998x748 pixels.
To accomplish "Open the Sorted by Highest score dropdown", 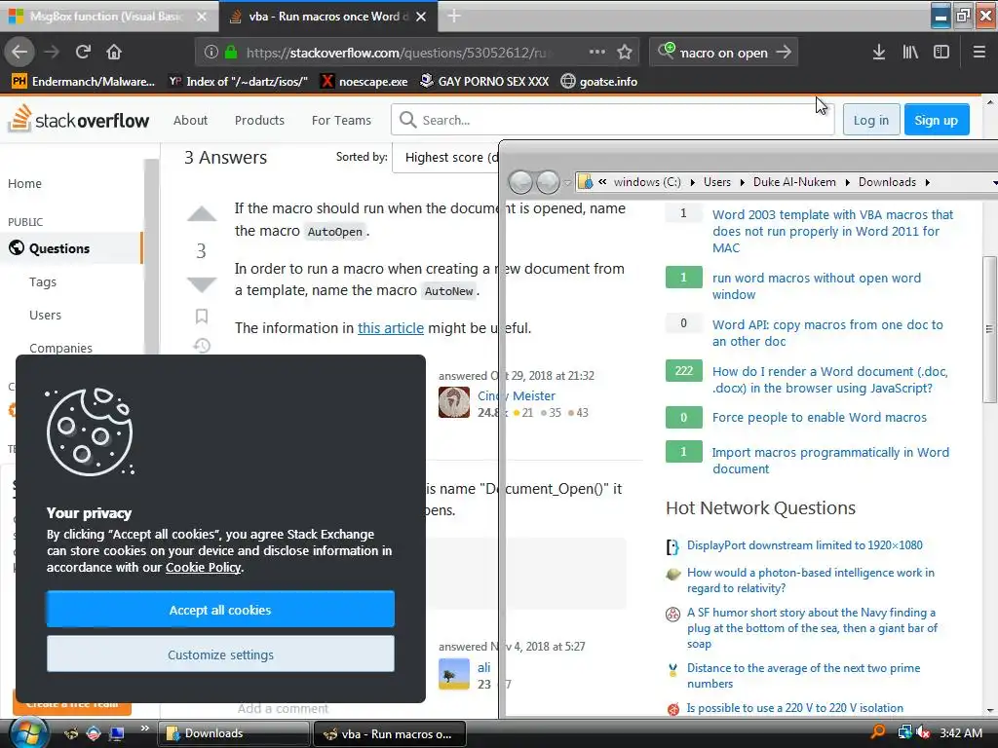I will 447,157.
